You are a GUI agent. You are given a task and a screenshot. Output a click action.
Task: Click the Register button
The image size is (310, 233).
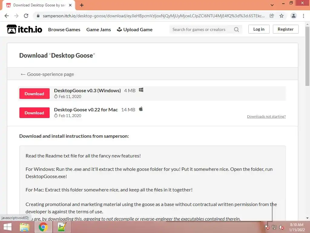click(x=286, y=29)
